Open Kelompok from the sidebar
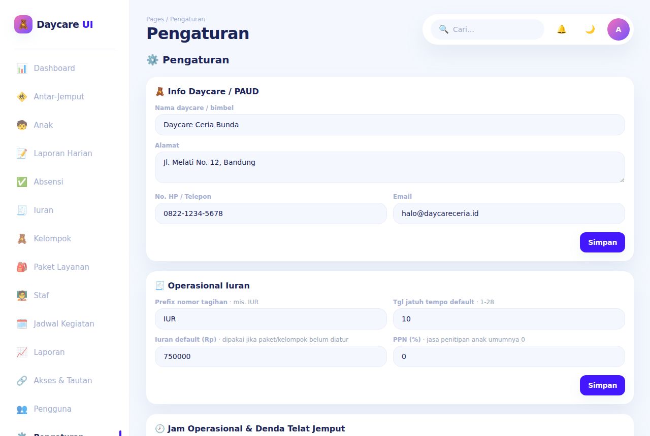The height and width of the screenshot is (436, 650). 64,239
